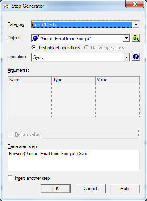Click inside the Generated step text box
This screenshot has width=147, height=201.
click(x=74, y=160)
